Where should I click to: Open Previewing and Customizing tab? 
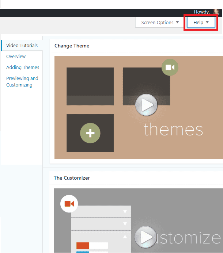(22, 81)
